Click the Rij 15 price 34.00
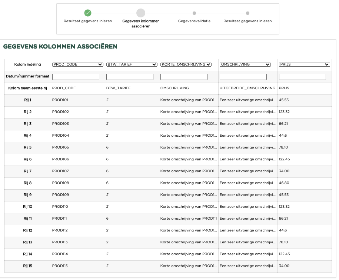339x280 pixels. tap(284, 266)
